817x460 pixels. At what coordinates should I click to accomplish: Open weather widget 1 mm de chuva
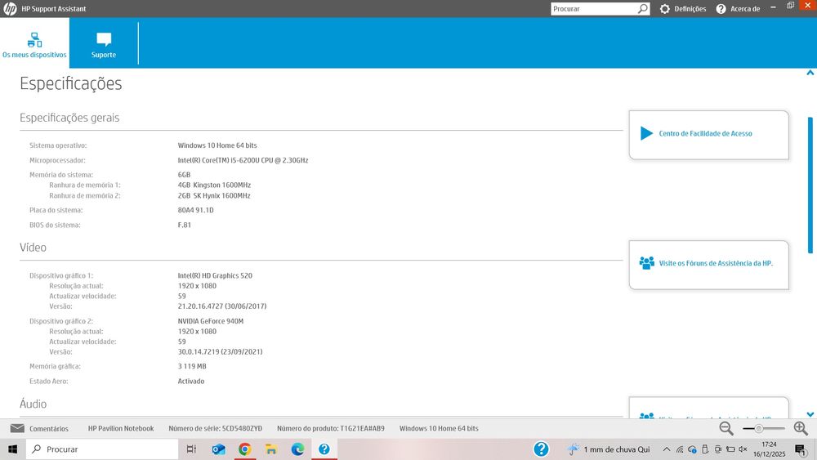[x=609, y=449]
